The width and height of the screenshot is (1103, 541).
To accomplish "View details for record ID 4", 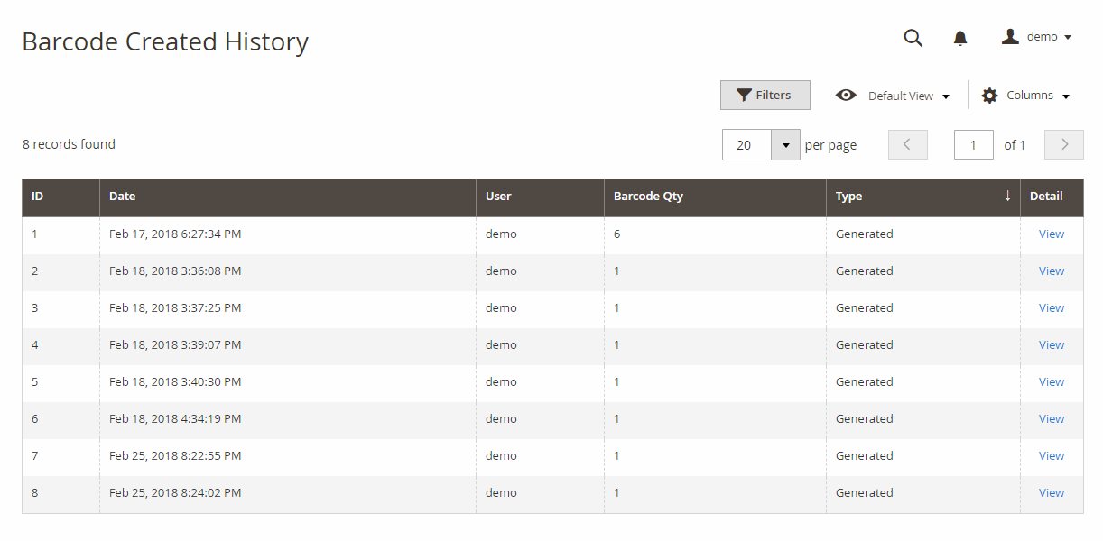I will (x=1052, y=345).
